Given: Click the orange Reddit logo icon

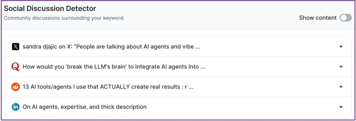Looking at the screenshot, I should [x=16, y=87].
